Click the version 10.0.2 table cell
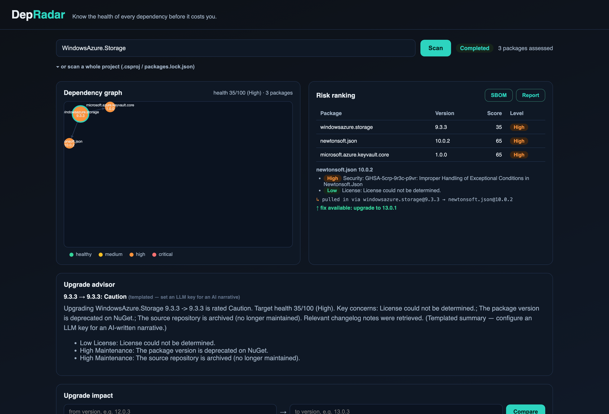The height and width of the screenshot is (414, 609). tap(443, 141)
